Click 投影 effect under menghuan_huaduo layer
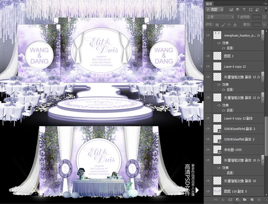This screenshot has height=204, width=268. coord(230,48)
